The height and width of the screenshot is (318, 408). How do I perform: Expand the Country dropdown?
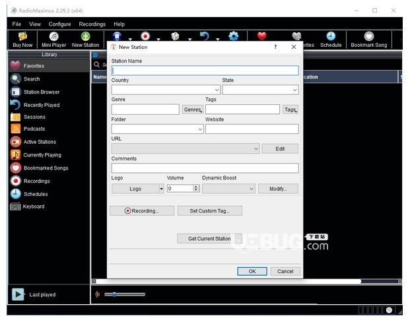[217, 90]
